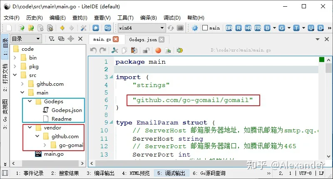
Task: Click the red circle icon in editor toolbar
Action: point(158,50)
